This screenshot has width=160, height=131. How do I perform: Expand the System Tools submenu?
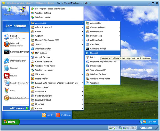coord(103,36)
